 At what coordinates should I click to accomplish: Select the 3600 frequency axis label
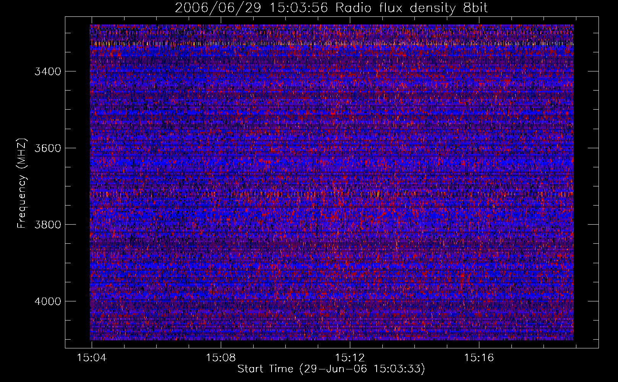[x=48, y=148]
